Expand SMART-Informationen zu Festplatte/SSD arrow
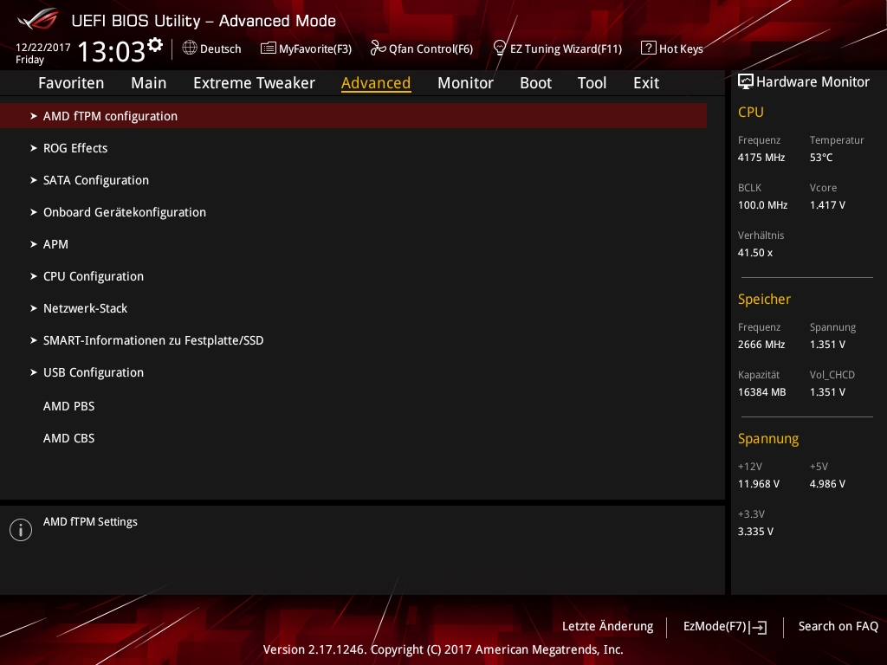 tap(34, 340)
